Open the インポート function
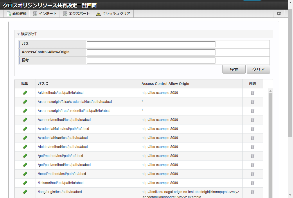 pyautogui.click(x=45, y=14)
